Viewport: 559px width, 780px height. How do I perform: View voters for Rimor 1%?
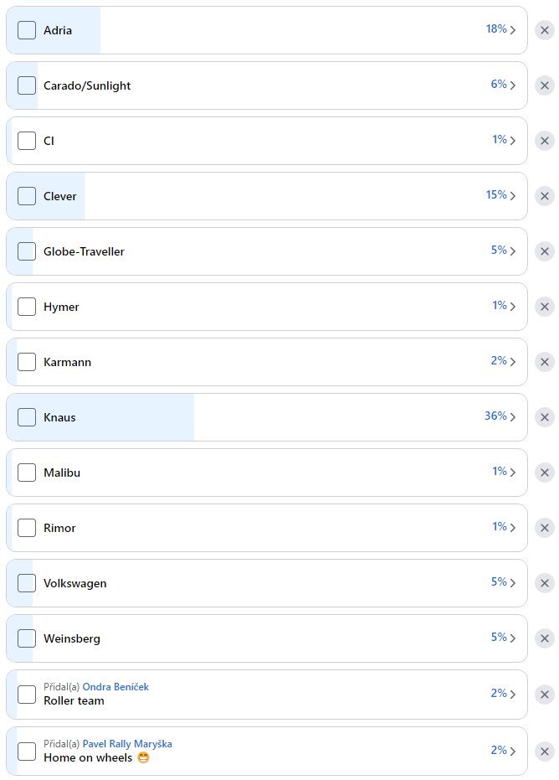click(x=504, y=527)
